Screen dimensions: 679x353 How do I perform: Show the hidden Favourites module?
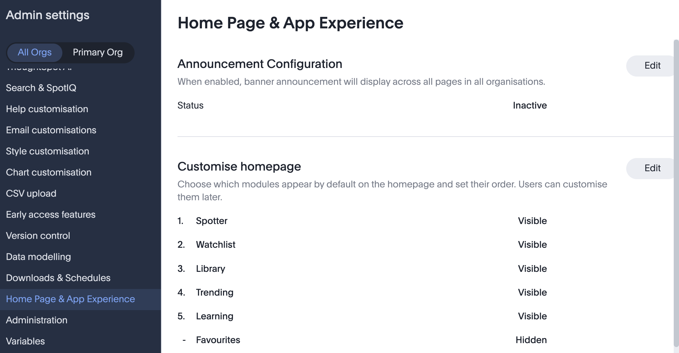pos(531,340)
